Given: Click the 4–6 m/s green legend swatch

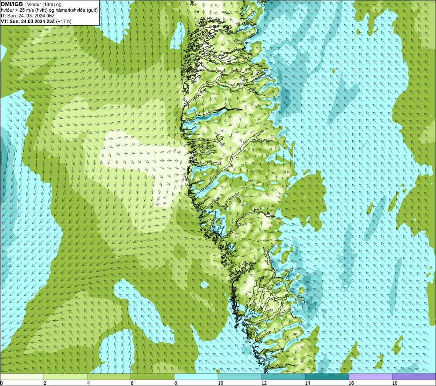Looking at the screenshot, I should tap(109, 376).
